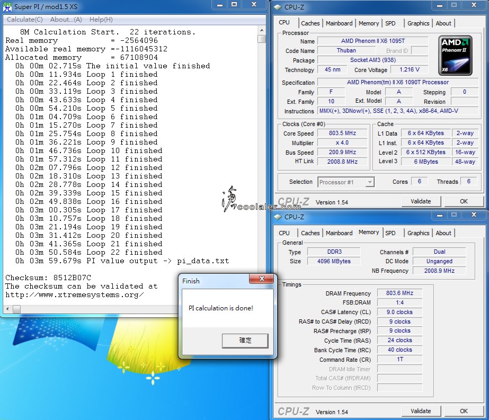The image size is (489, 420).
Task: Switch to Graphics tab in lower CPU-Z window
Action: [x=418, y=233]
